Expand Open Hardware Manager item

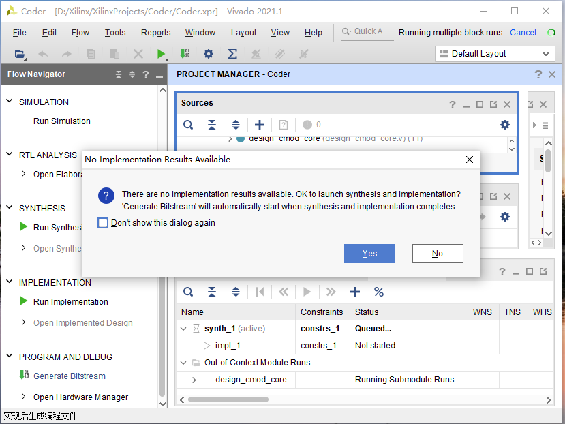click(23, 397)
